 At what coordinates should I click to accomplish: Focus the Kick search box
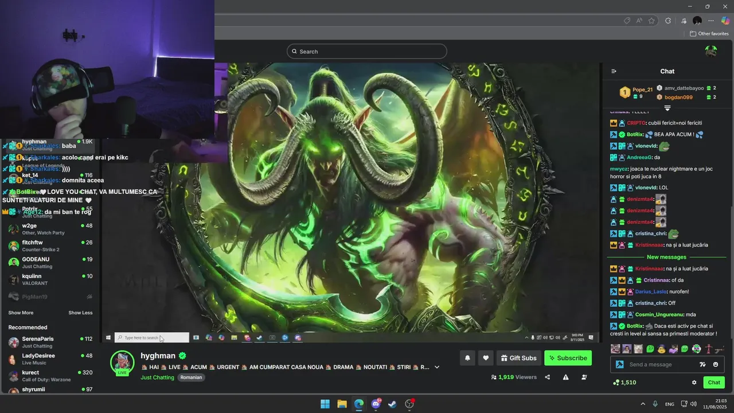point(367,51)
